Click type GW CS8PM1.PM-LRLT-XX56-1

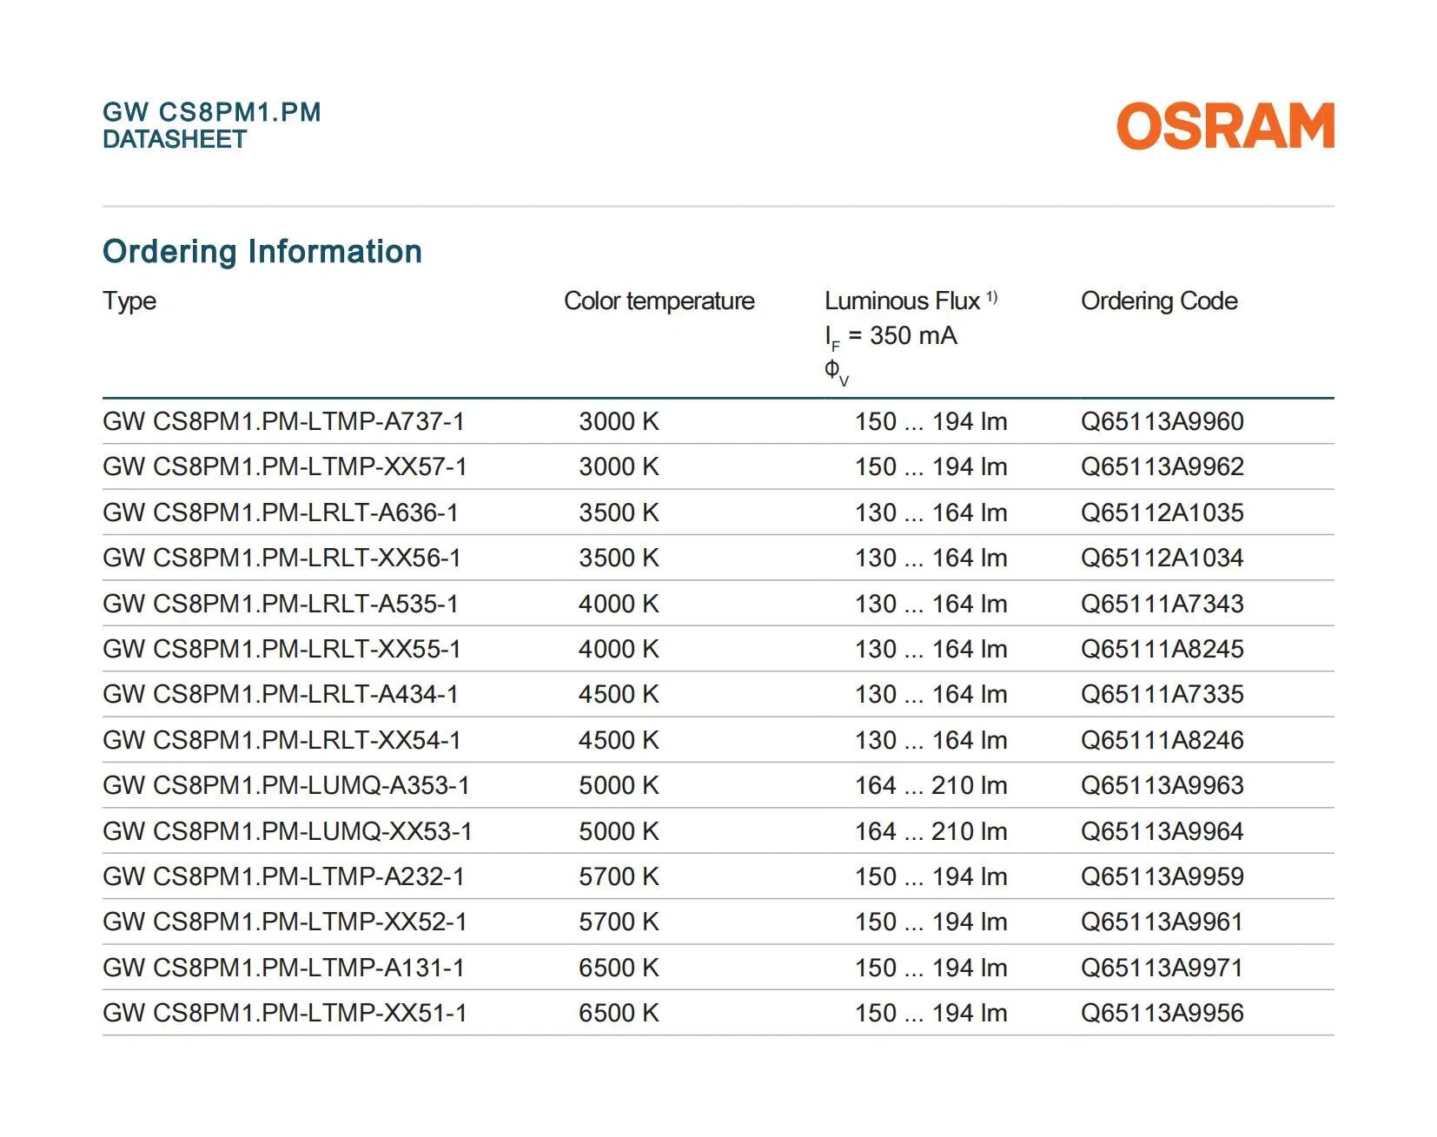[281, 559]
